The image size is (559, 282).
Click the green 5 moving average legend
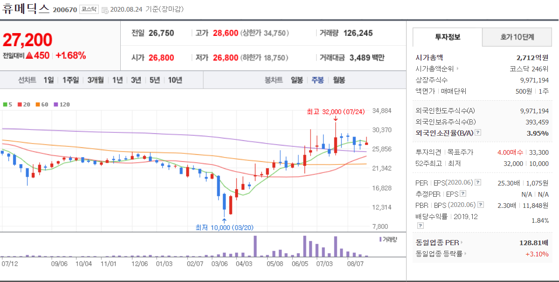[7, 104]
